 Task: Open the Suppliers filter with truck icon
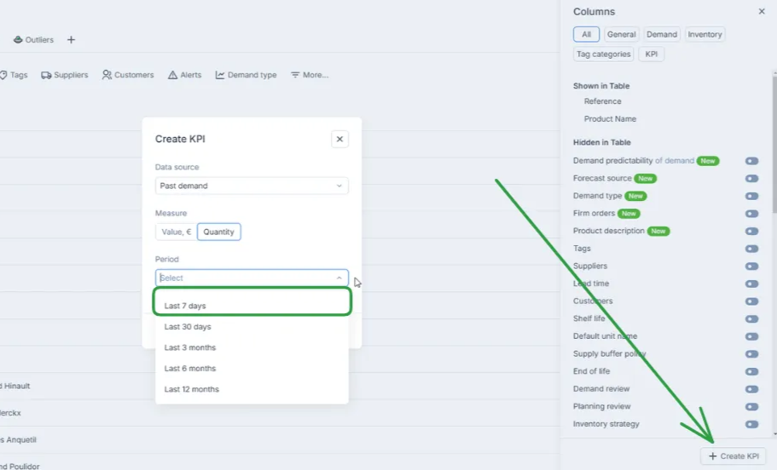[x=65, y=75]
